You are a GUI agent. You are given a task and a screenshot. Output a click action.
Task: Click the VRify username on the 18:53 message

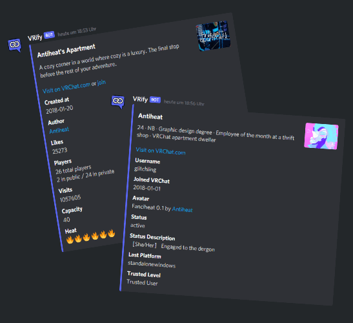(35, 37)
